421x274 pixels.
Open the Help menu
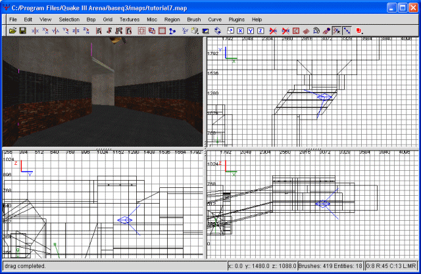tap(257, 20)
